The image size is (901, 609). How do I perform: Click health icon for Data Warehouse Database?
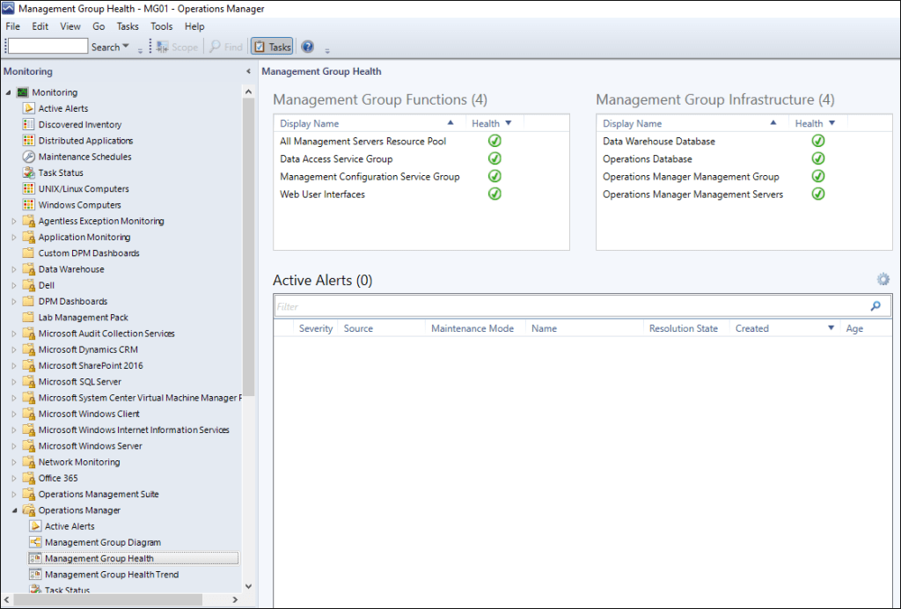(818, 141)
